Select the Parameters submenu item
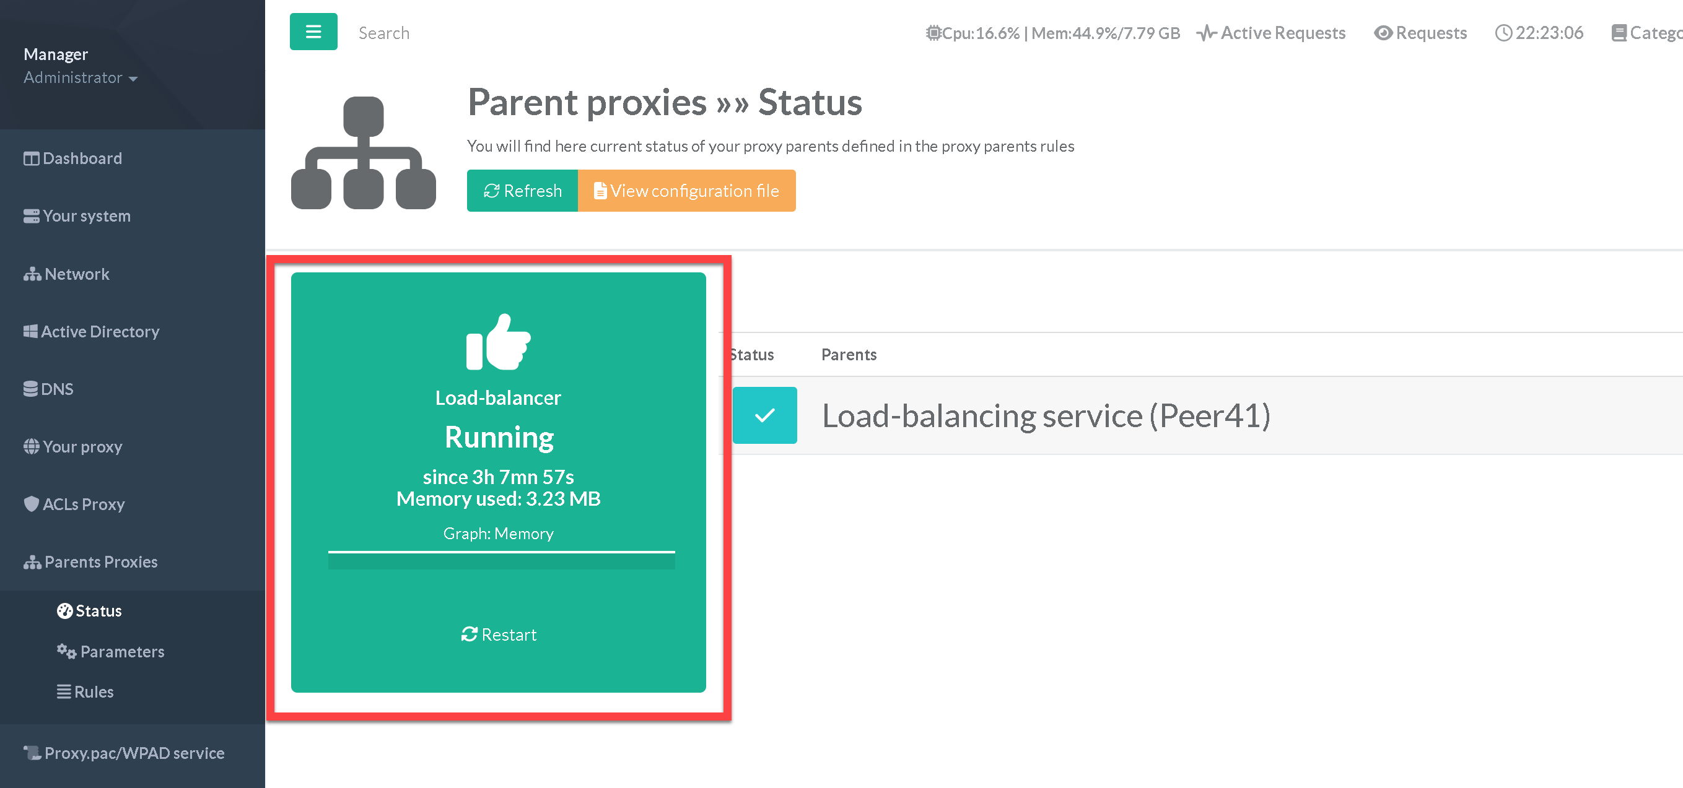Viewport: 1683px width, 788px height. point(121,652)
